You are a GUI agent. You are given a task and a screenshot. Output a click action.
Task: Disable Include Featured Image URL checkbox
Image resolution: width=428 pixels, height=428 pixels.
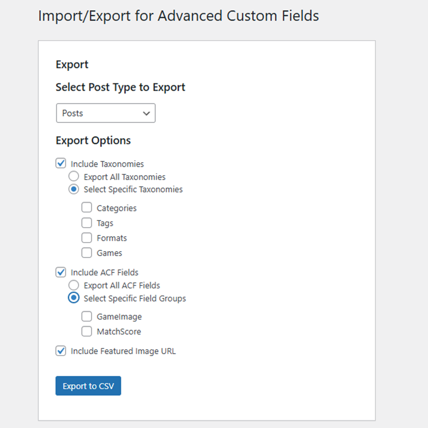coord(61,351)
